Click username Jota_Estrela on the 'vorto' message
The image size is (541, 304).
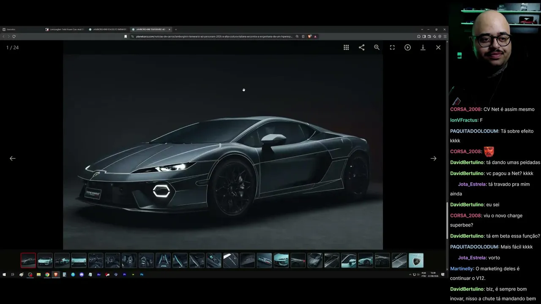click(x=472, y=258)
